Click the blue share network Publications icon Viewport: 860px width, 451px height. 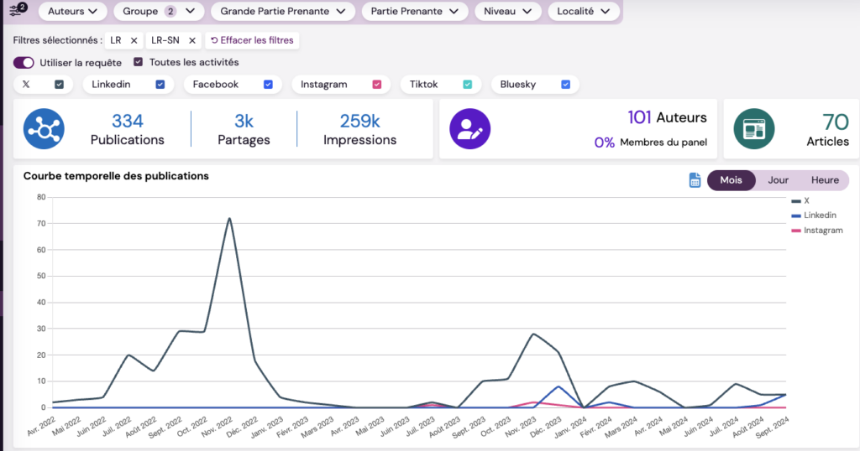click(x=45, y=129)
